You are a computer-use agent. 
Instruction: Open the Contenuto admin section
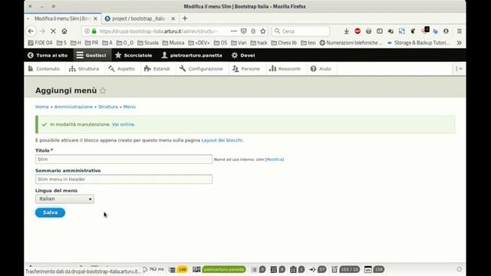pyautogui.click(x=44, y=68)
